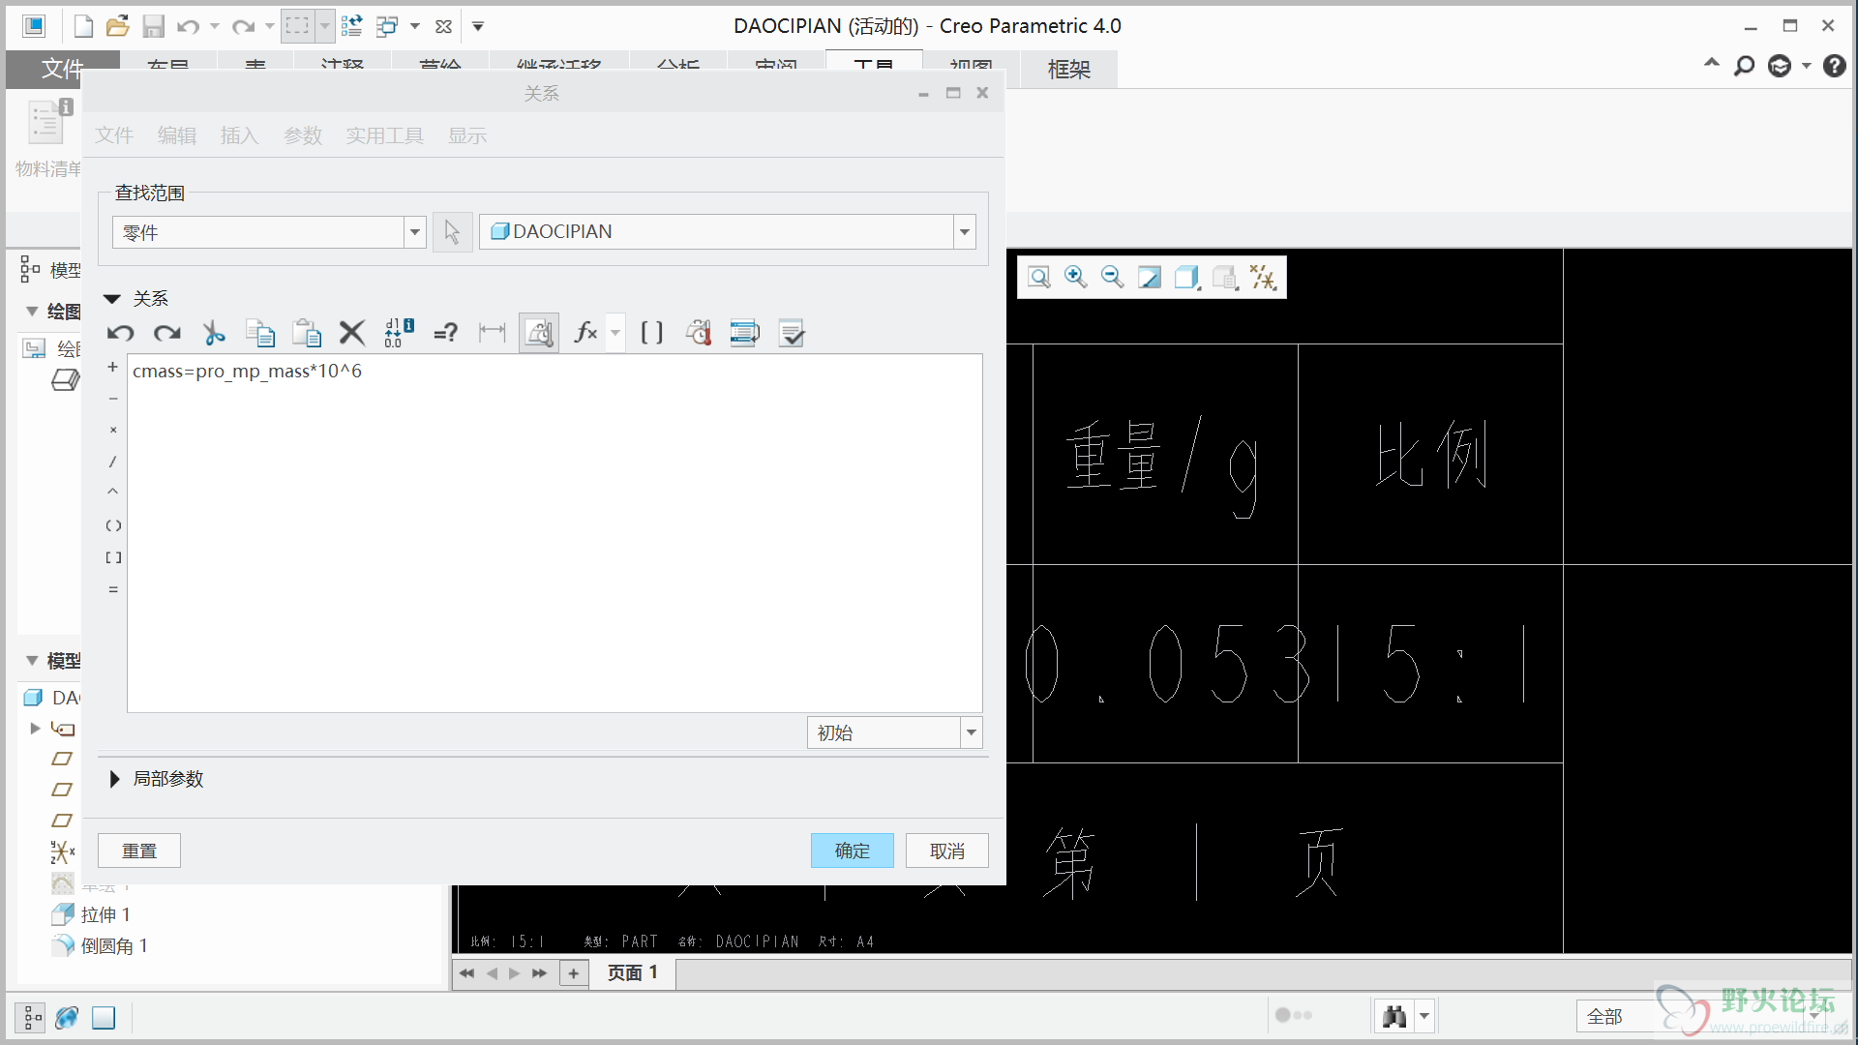Copy relation text with copy icon
The width and height of the screenshot is (1858, 1045).
click(259, 334)
